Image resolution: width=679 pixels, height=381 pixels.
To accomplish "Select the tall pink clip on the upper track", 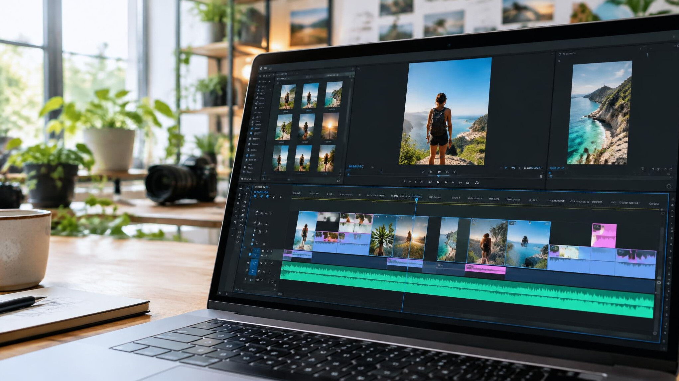I will coord(604,236).
